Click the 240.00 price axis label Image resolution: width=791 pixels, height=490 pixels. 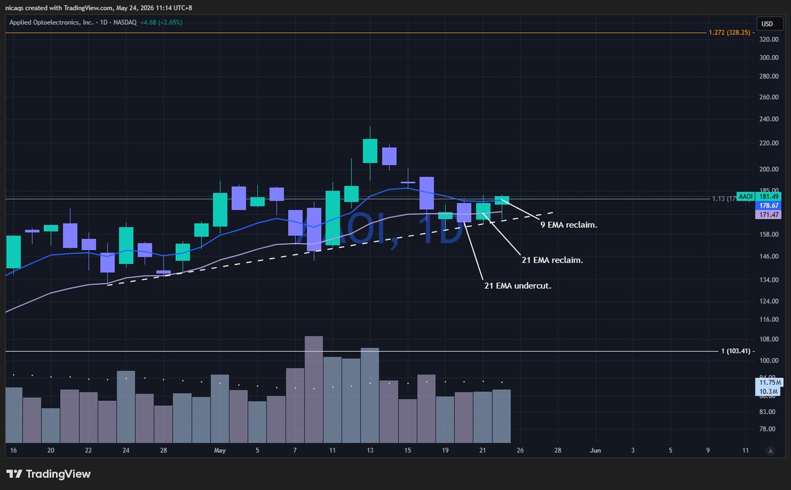tap(769, 119)
